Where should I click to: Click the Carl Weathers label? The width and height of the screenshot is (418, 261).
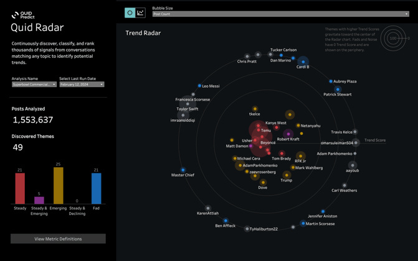344,191
